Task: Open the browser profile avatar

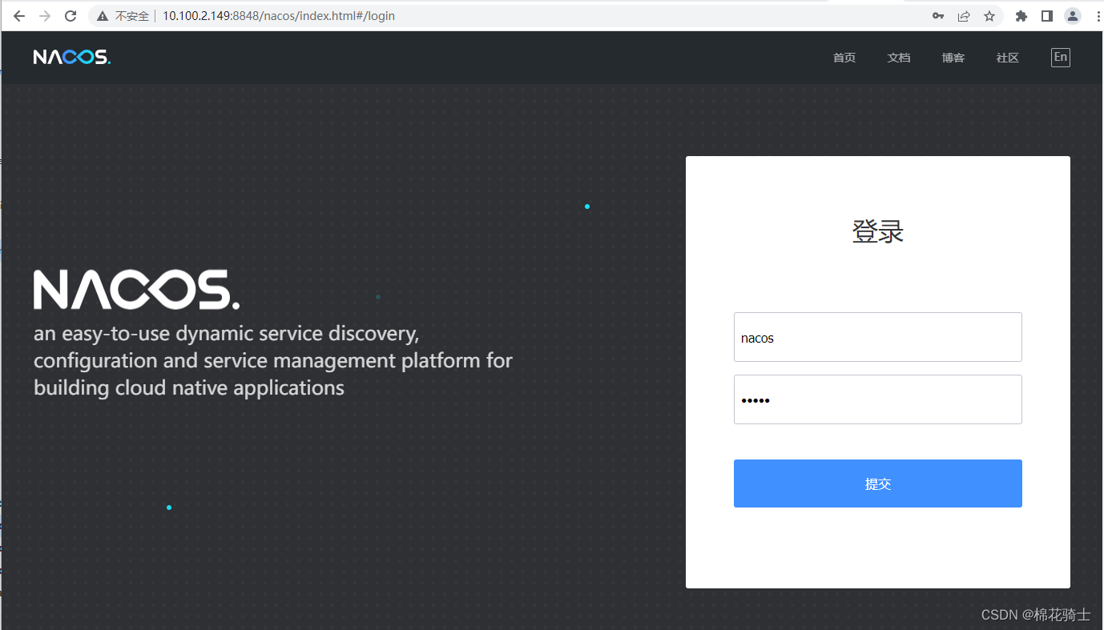Action: (x=1072, y=16)
